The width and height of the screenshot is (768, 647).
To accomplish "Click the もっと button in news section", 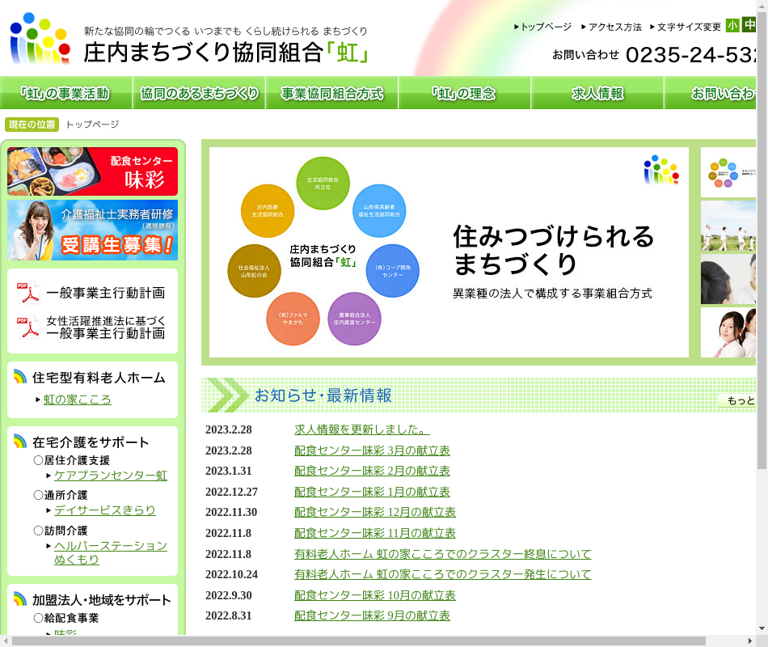I will 739,401.
